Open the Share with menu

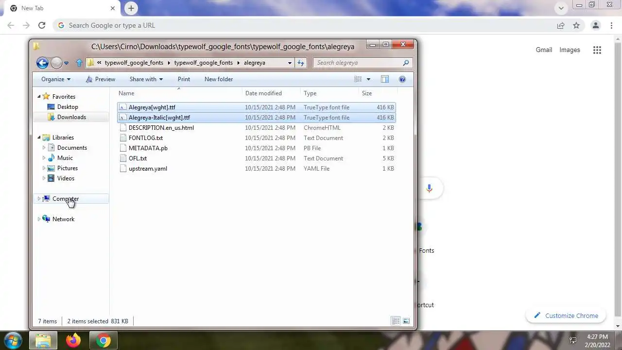tap(146, 79)
